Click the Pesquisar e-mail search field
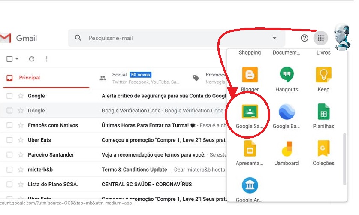359x215 pixels. [176, 38]
